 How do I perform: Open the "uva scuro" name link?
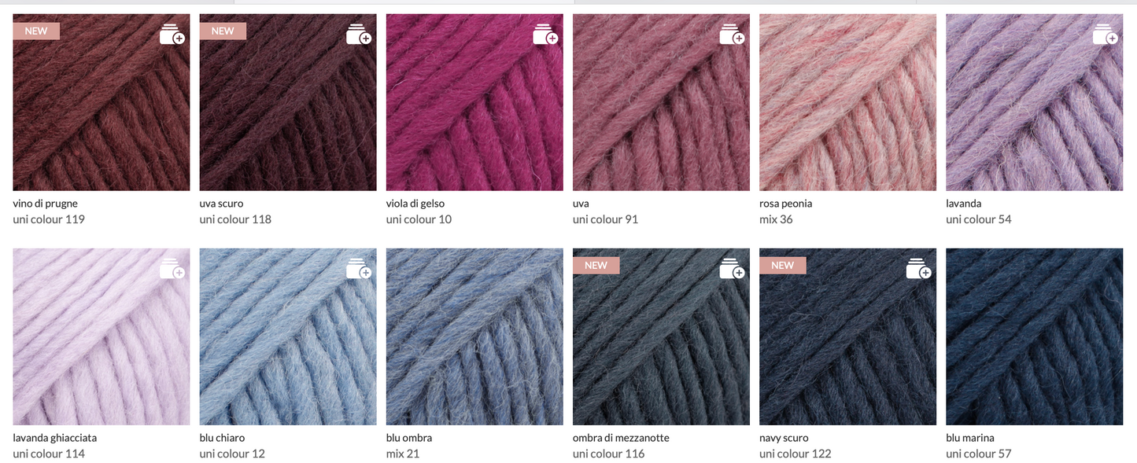point(222,204)
